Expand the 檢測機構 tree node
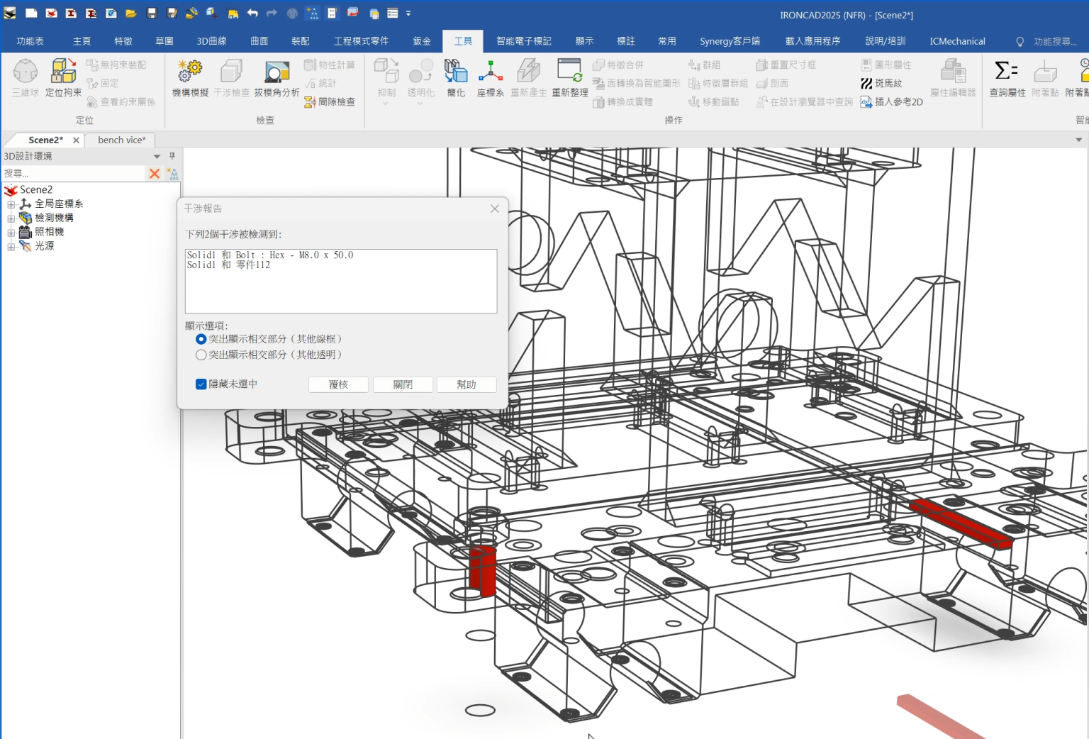1089x739 pixels. pyautogui.click(x=11, y=218)
